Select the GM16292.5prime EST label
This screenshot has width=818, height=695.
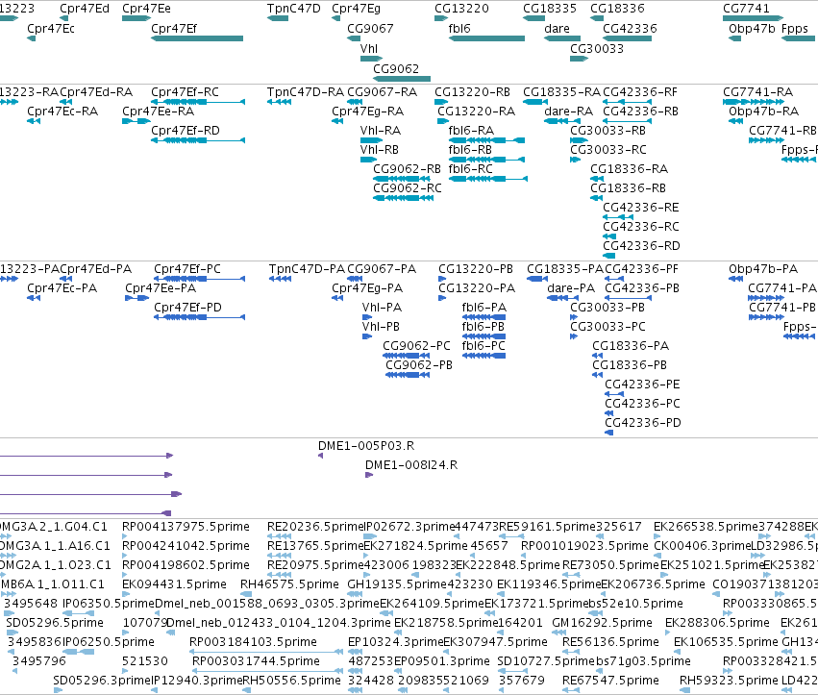(x=602, y=623)
